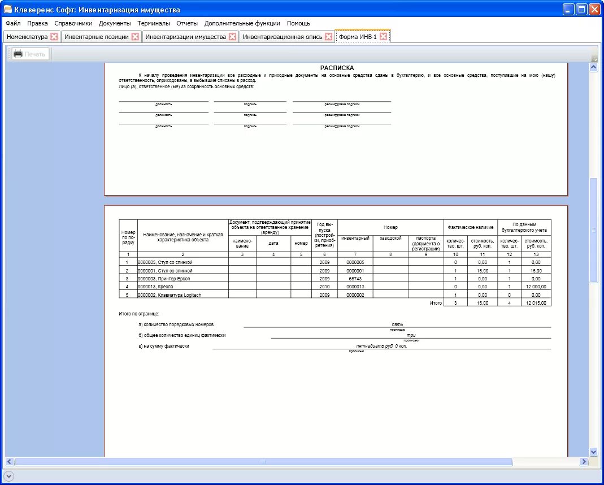
Task: Click the application icon in title bar
Action: pyautogui.click(x=8, y=9)
